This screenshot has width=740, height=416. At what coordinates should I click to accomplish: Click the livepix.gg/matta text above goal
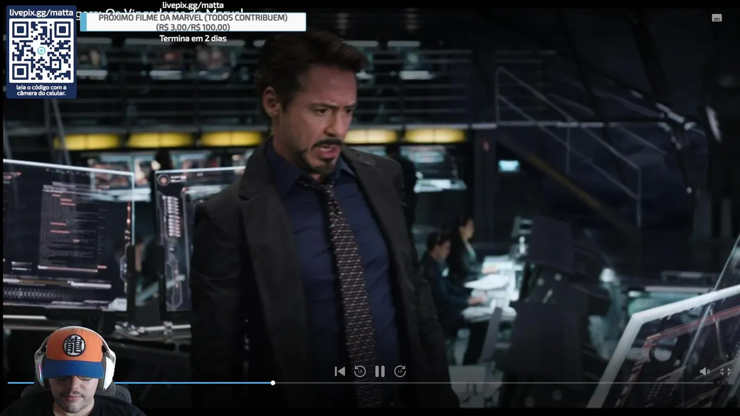tap(193, 5)
